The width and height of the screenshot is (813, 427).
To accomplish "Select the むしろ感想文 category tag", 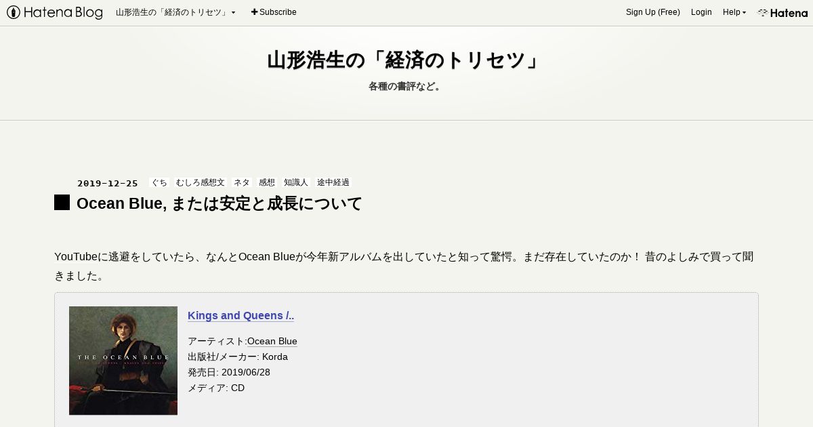I will click(200, 182).
